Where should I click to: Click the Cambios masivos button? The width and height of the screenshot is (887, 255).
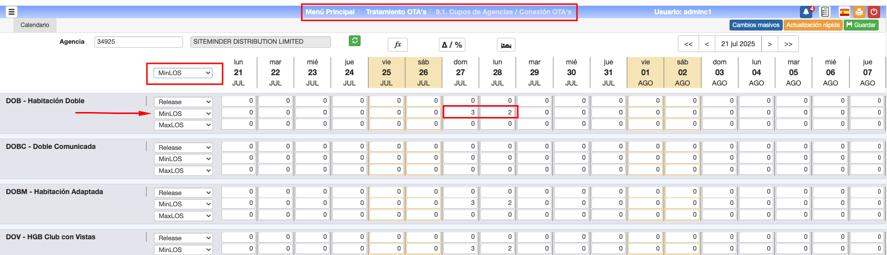[x=756, y=25]
